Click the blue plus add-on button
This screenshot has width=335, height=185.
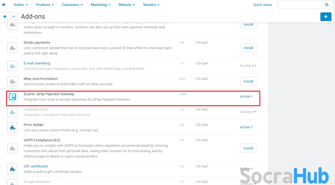(x=326, y=17)
